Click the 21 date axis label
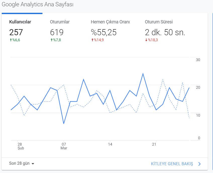The image size is (213, 173). 154,144
